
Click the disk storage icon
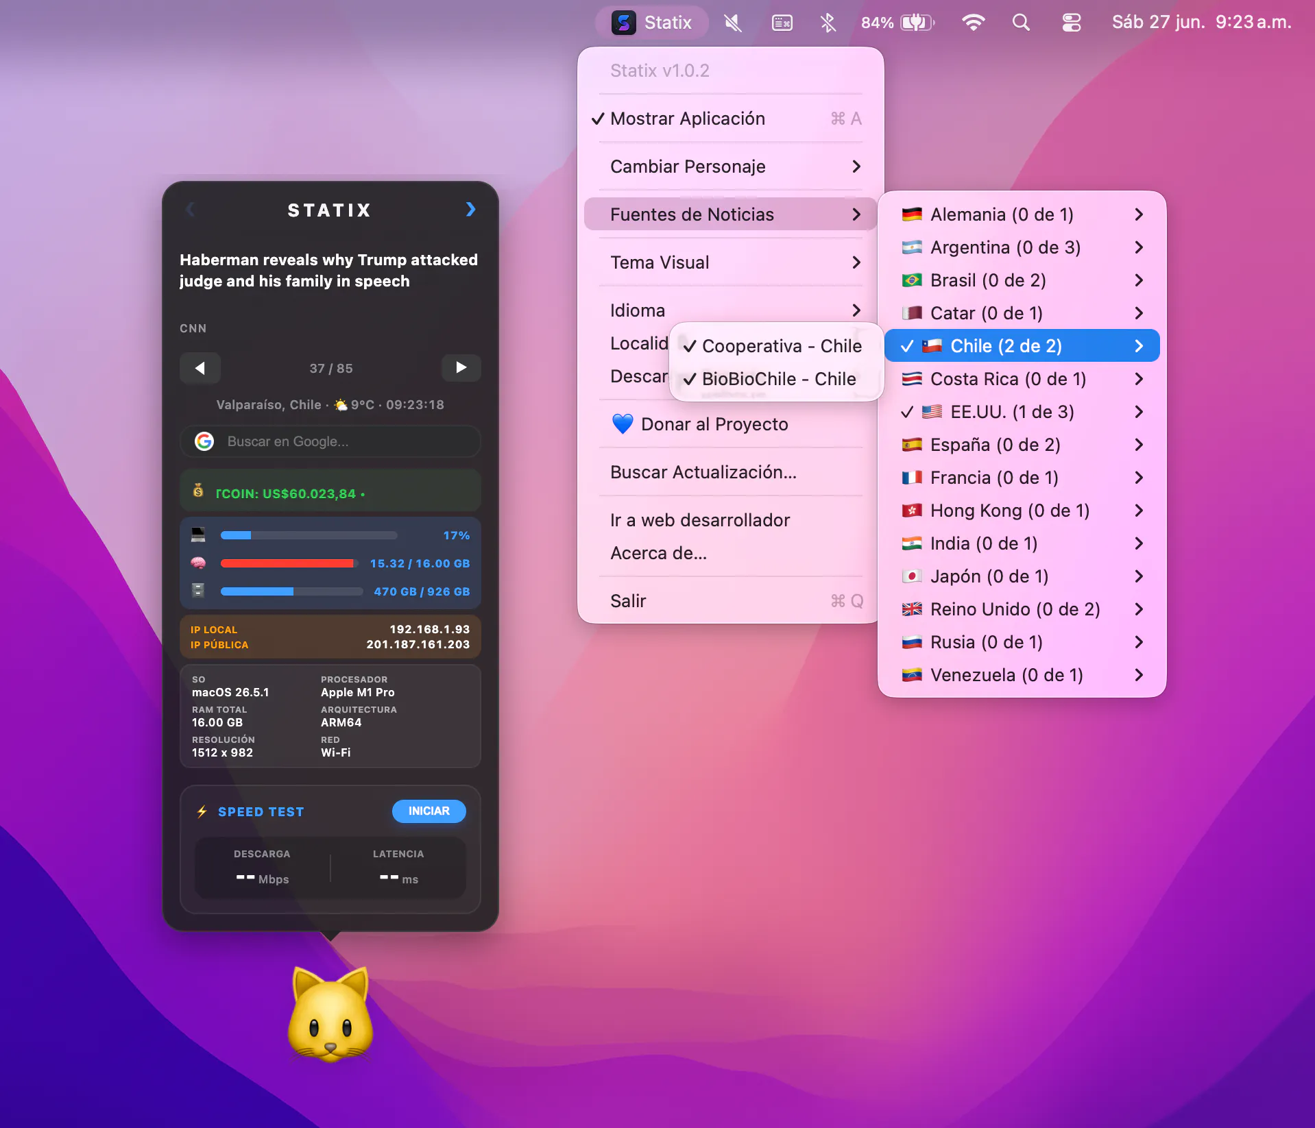[x=198, y=590]
